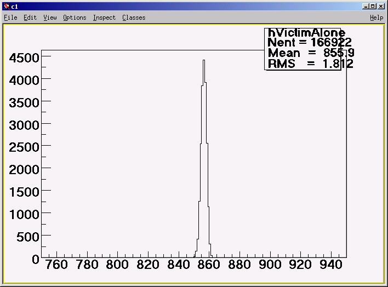Click the y-axis label 4500
Viewport: 388px width, 287px height.
(24, 58)
